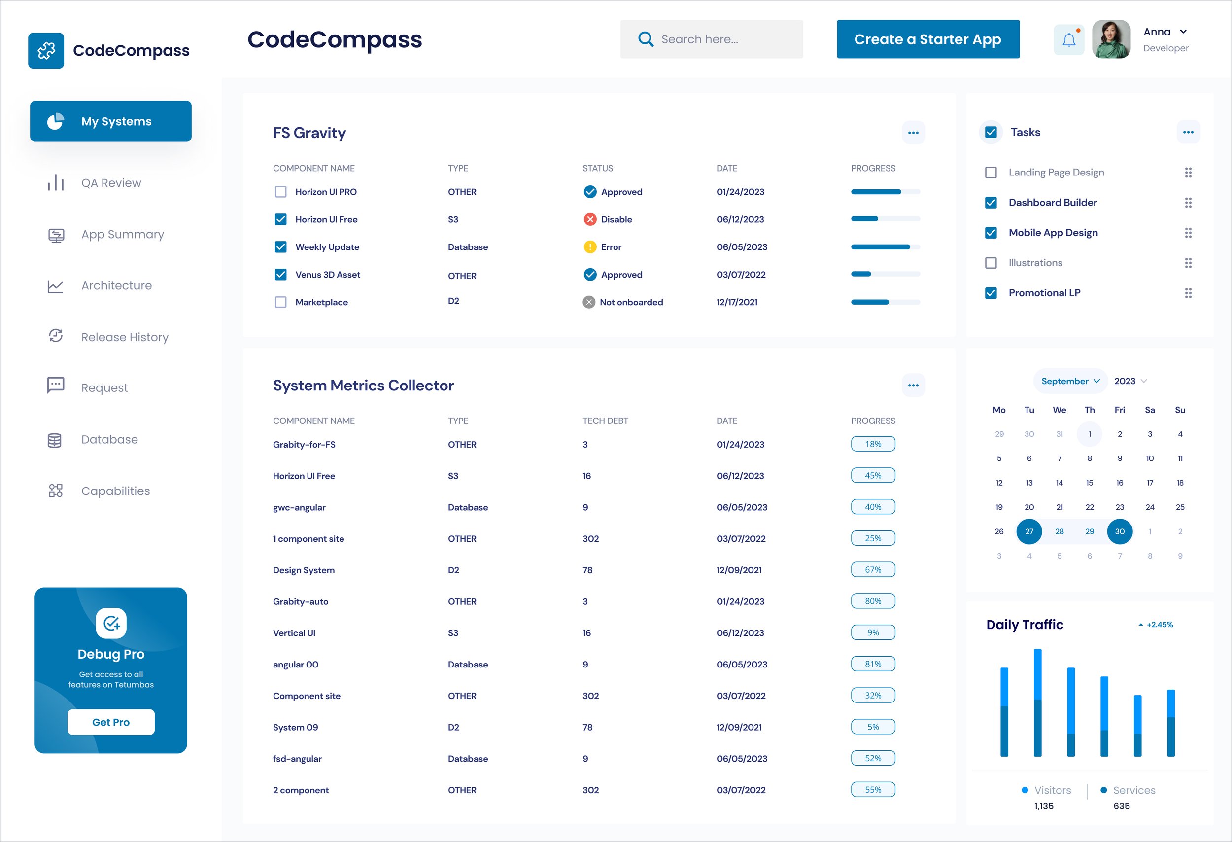Click drag handle beside Dashboard Builder
Image resolution: width=1232 pixels, height=842 pixels.
pyautogui.click(x=1188, y=203)
